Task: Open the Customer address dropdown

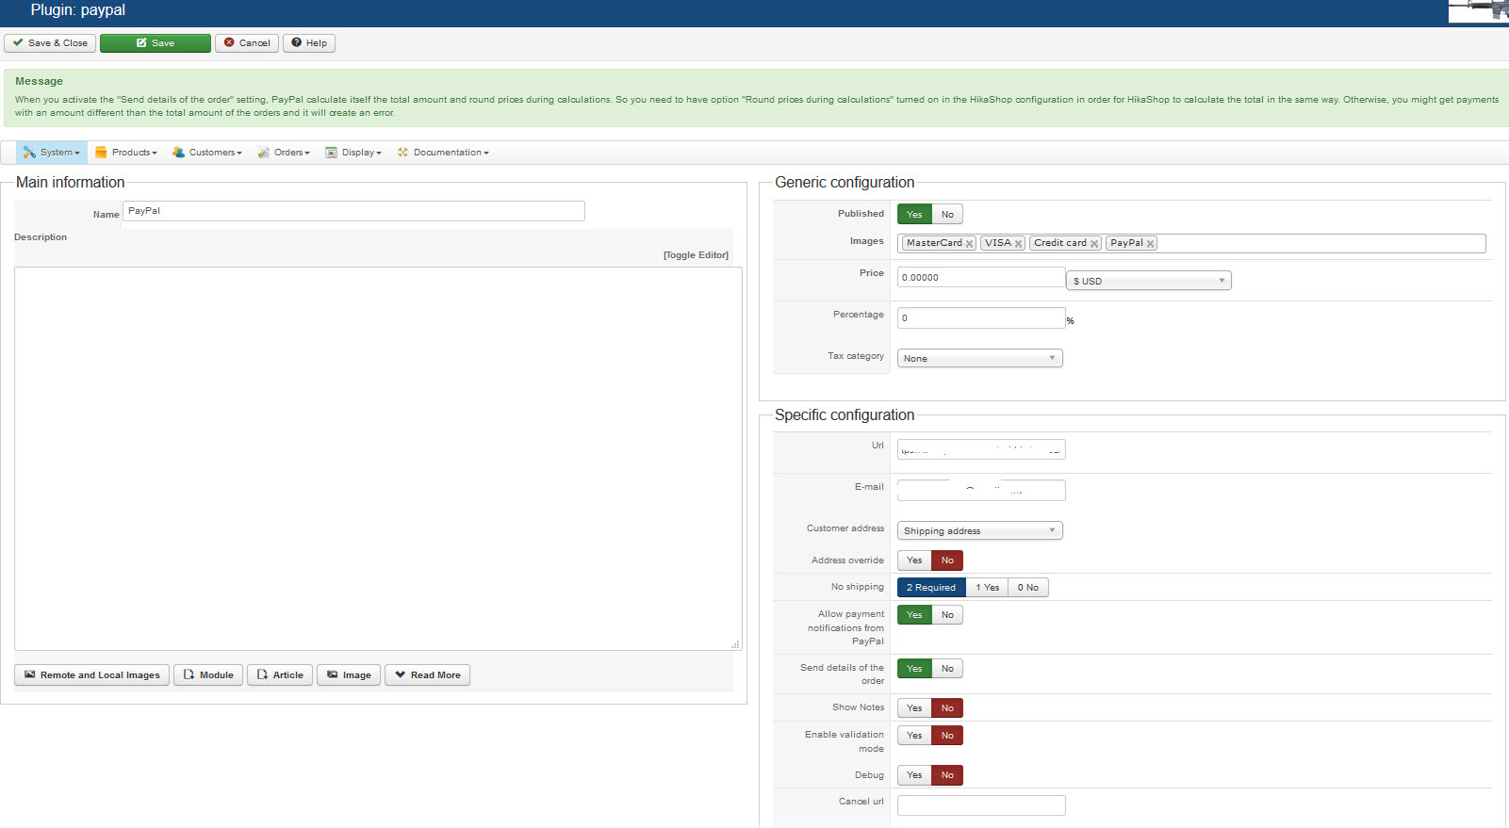Action: [980, 530]
